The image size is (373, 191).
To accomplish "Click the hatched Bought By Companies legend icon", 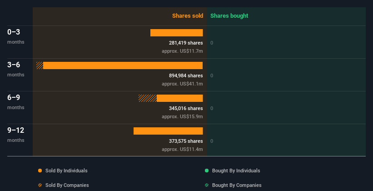I will (207, 185).
